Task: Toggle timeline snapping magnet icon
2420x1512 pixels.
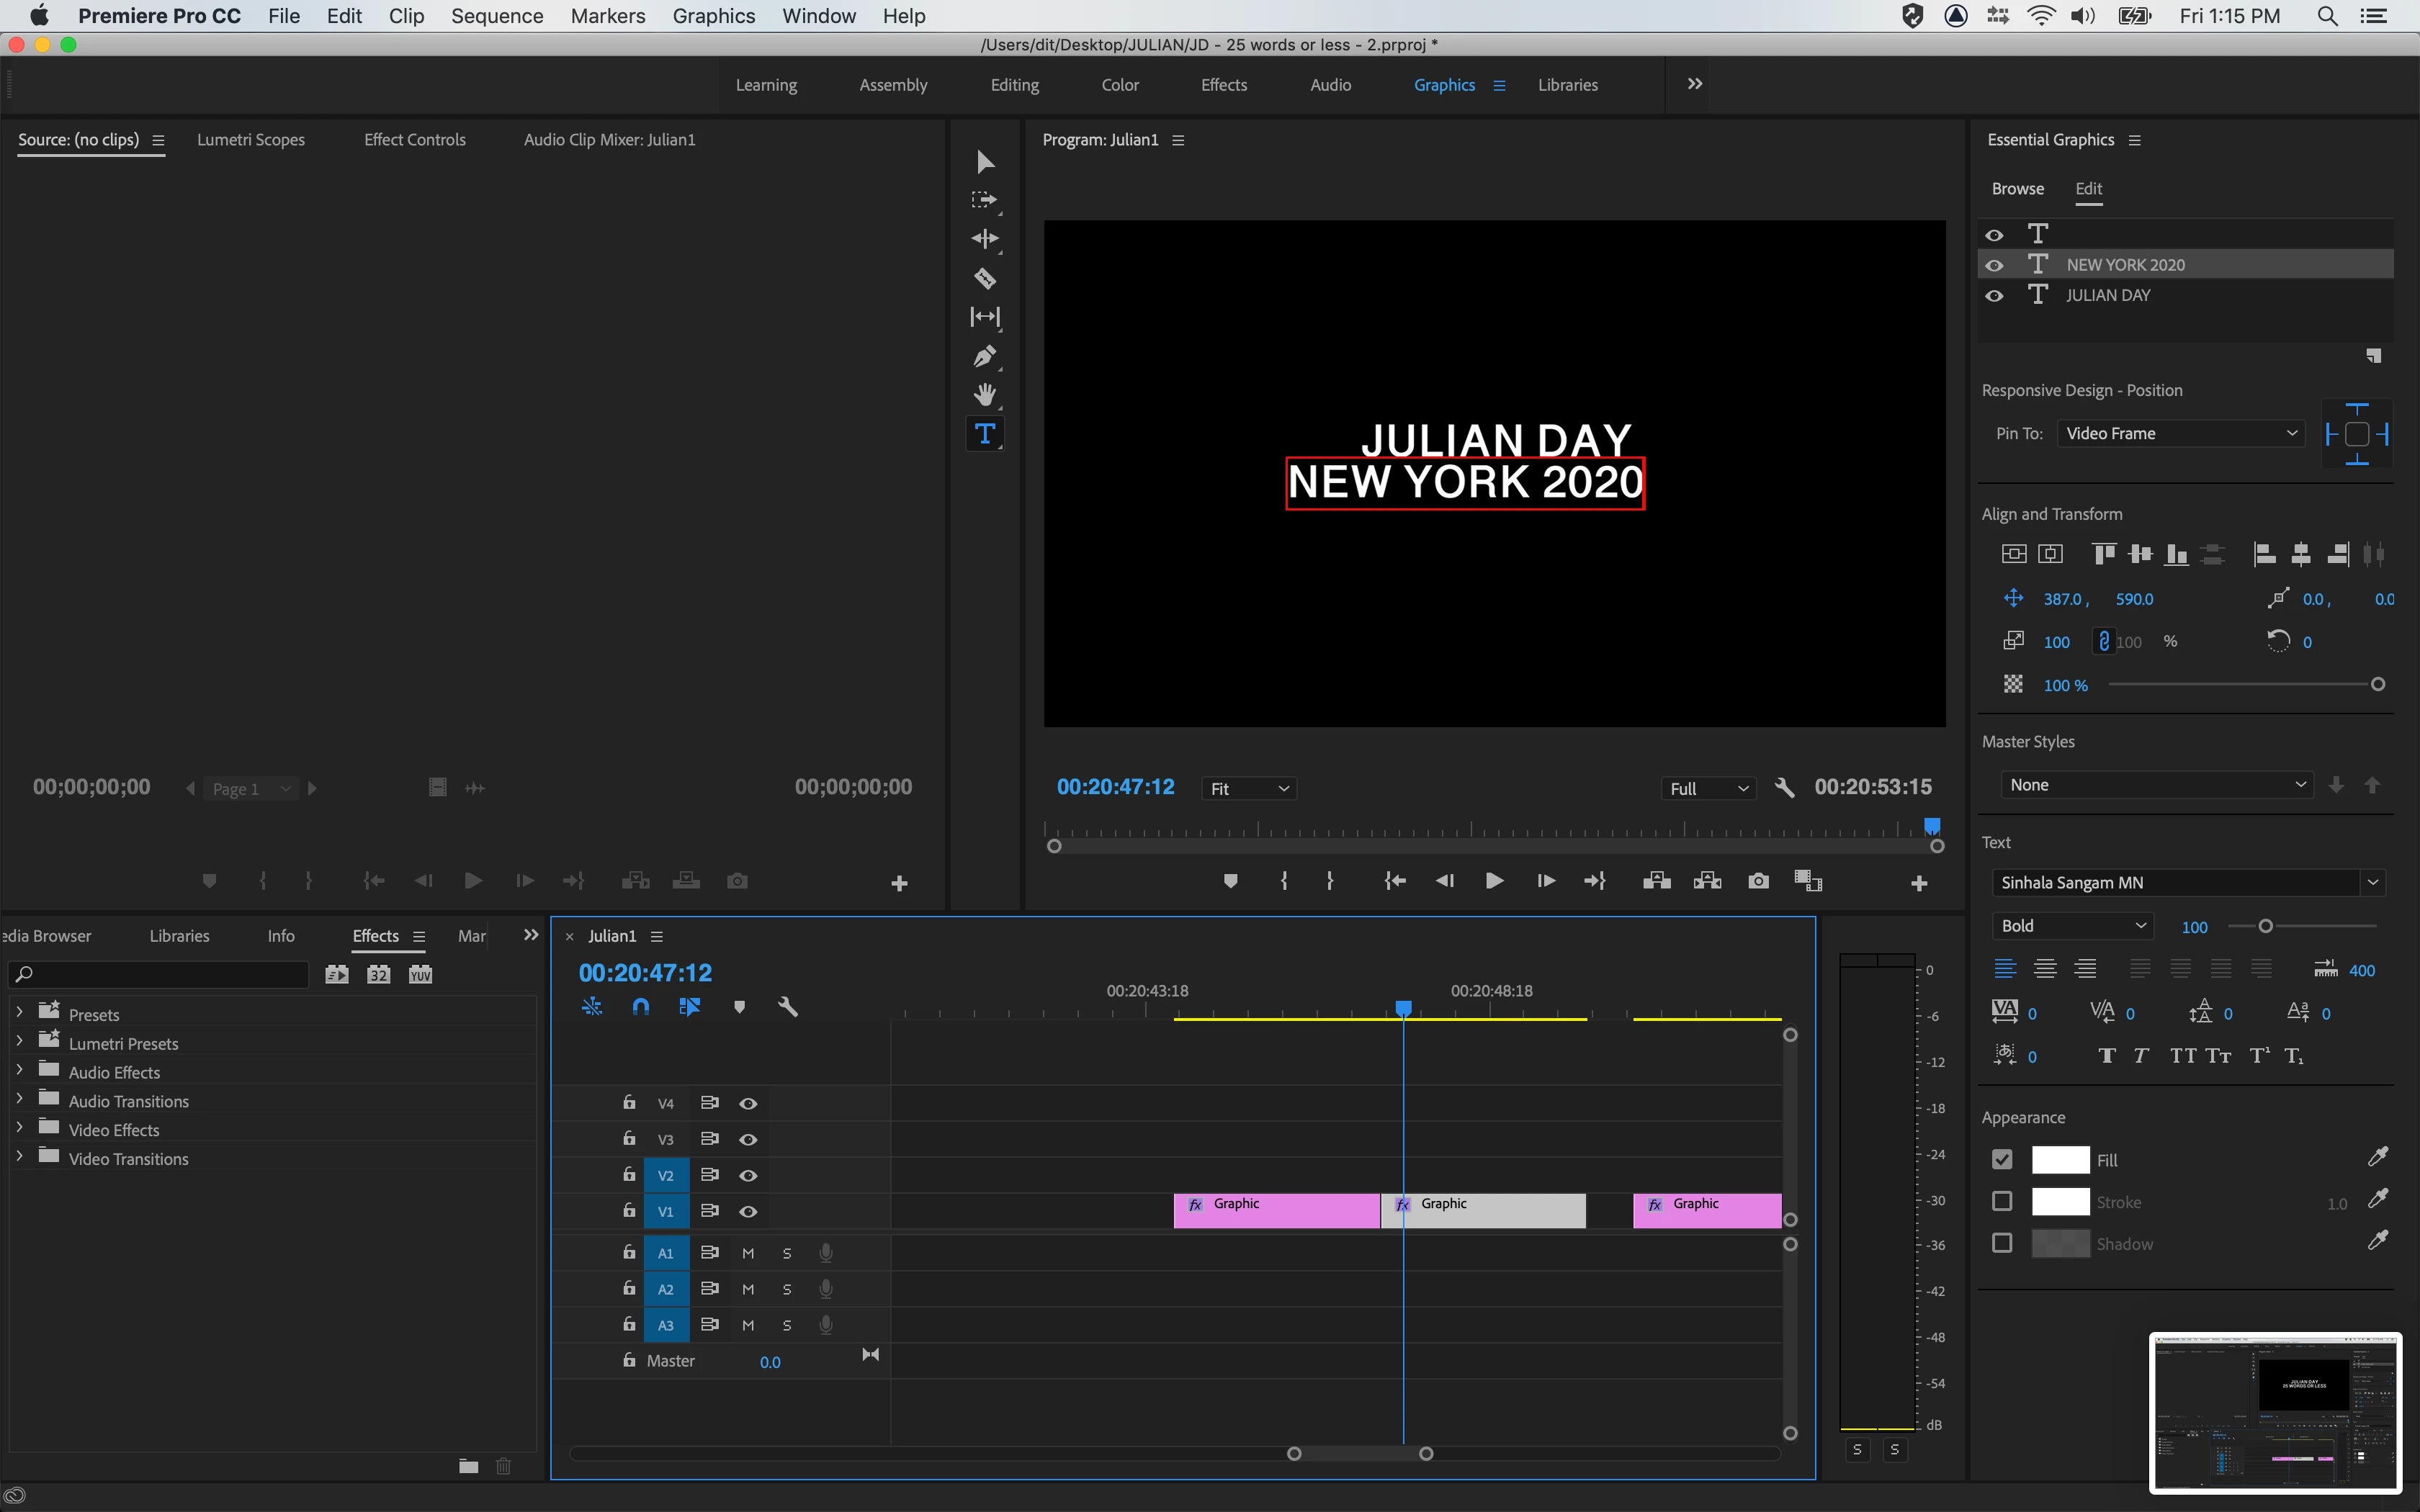Action: 641,1007
